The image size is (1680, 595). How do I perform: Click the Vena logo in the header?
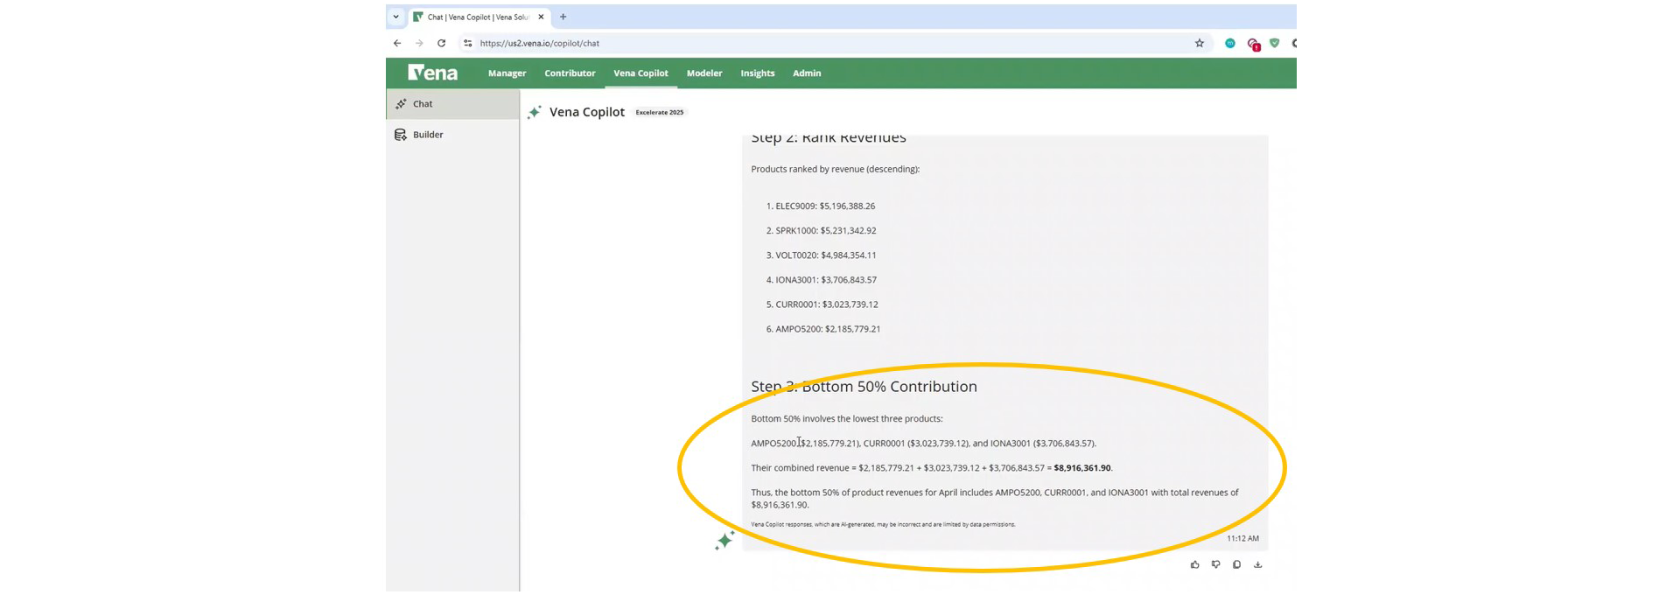coord(432,73)
